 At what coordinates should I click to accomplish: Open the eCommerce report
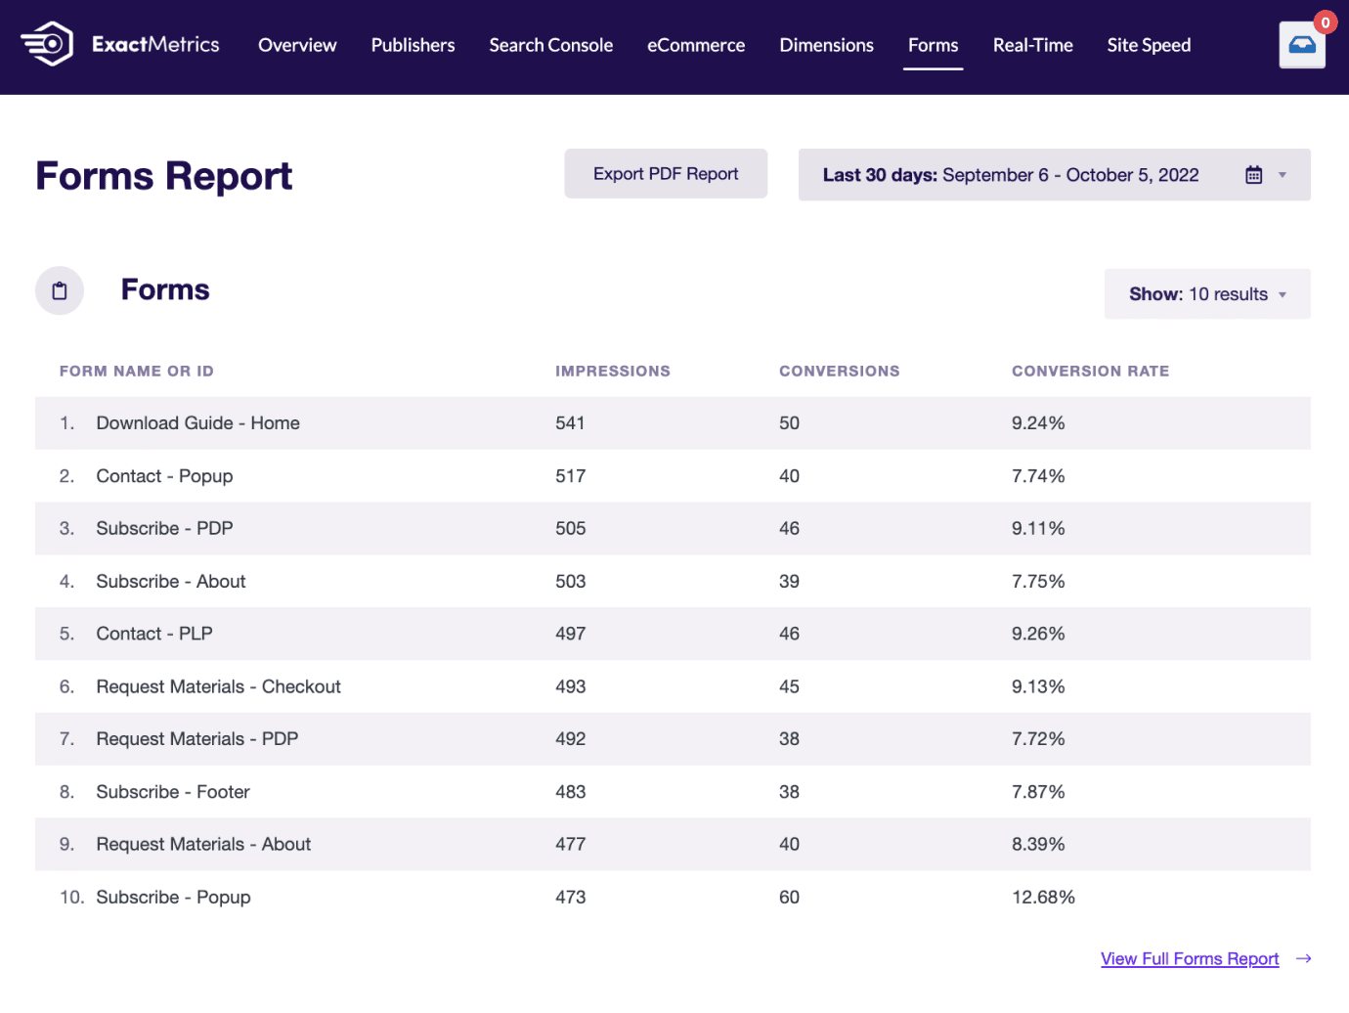point(695,45)
